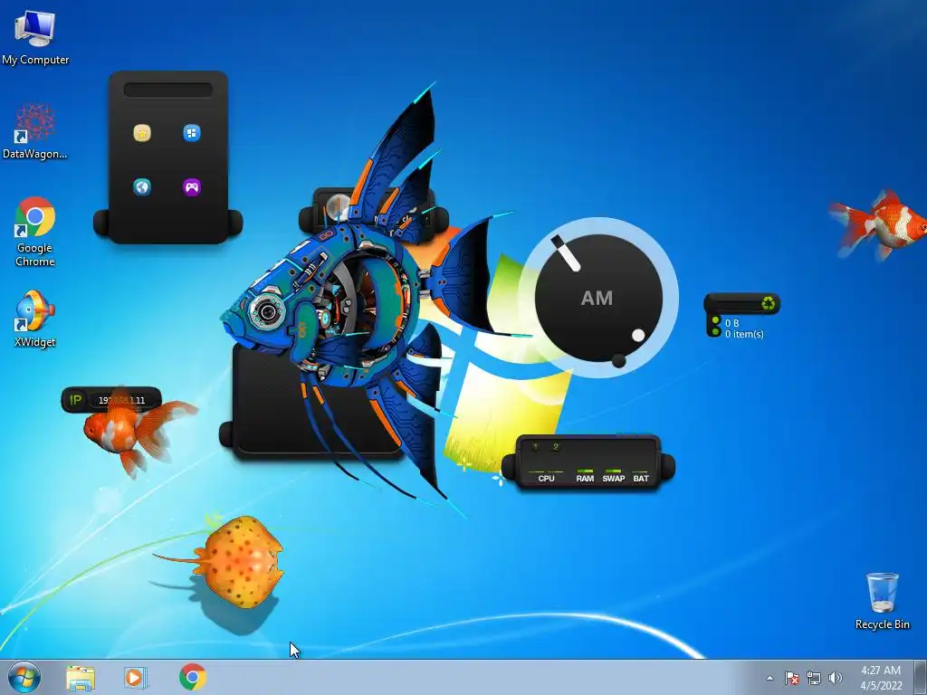Click the taskbar clock showing 4:27 AM
The image size is (927, 695).
point(881,677)
